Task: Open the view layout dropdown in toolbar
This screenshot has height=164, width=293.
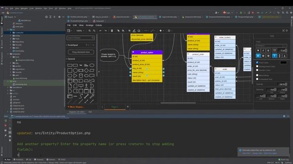Action: (x=70, y=31)
